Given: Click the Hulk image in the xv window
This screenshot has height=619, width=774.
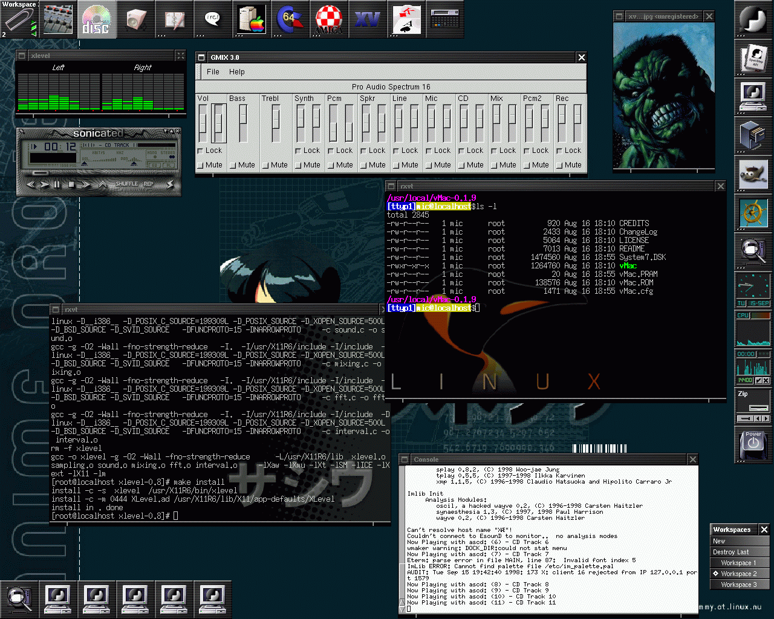Looking at the screenshot, I should coord(663,96).
